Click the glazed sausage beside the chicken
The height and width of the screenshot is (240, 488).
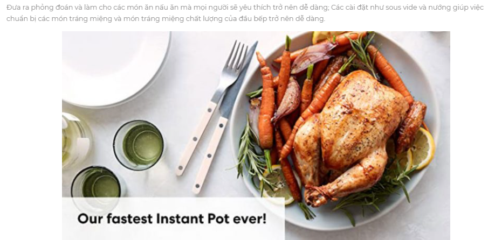411,126
